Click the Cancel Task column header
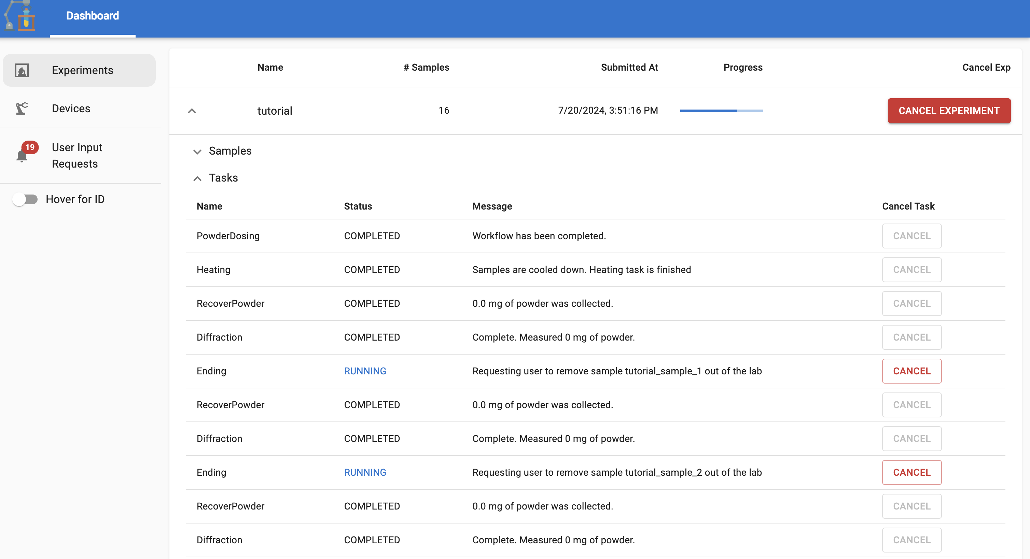This screenshot has width=1030, height=559. (908, 206)
